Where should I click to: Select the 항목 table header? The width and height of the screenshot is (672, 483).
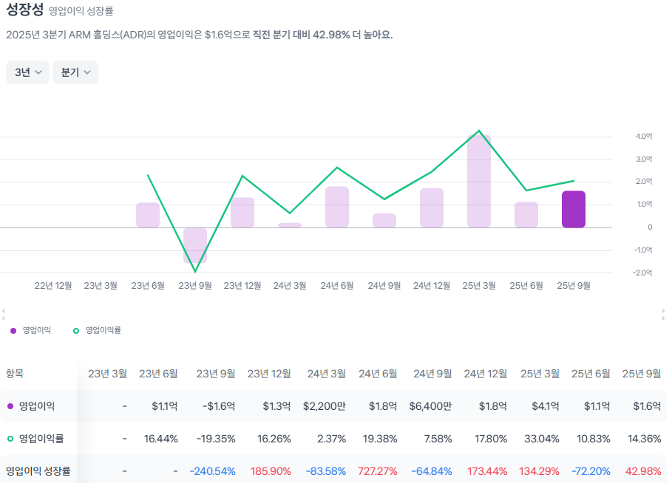tap(16, 373)
